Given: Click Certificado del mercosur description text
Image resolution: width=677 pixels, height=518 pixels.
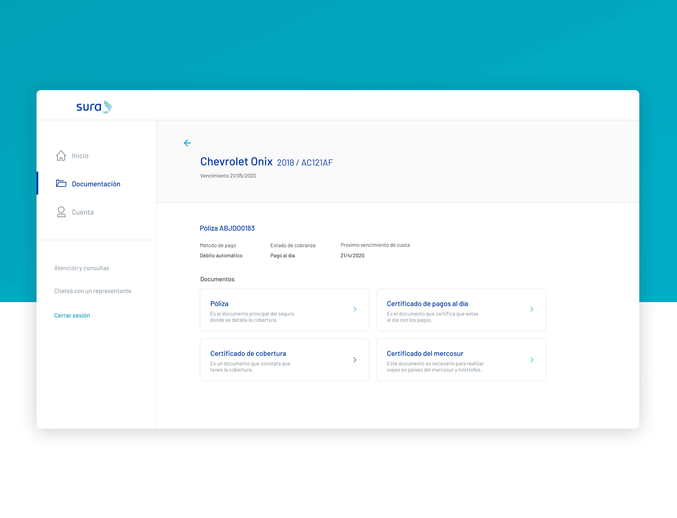Looking at the screenshot, I should [435, 367].
